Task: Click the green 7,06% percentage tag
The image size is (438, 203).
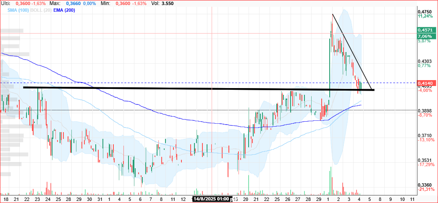Action: (426, 36)
